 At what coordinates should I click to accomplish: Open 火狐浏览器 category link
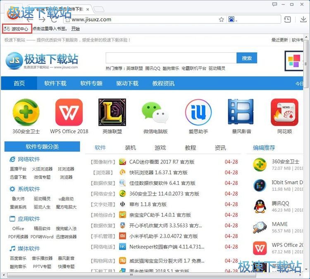click(42, 169)
